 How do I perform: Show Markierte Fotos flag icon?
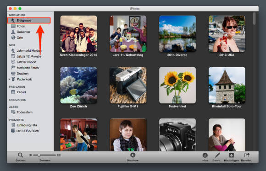[13, 68]
